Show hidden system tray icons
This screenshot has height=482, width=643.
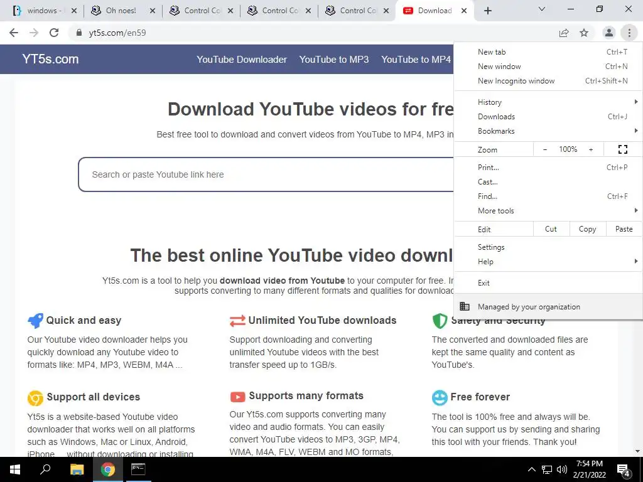click(531, 469)
